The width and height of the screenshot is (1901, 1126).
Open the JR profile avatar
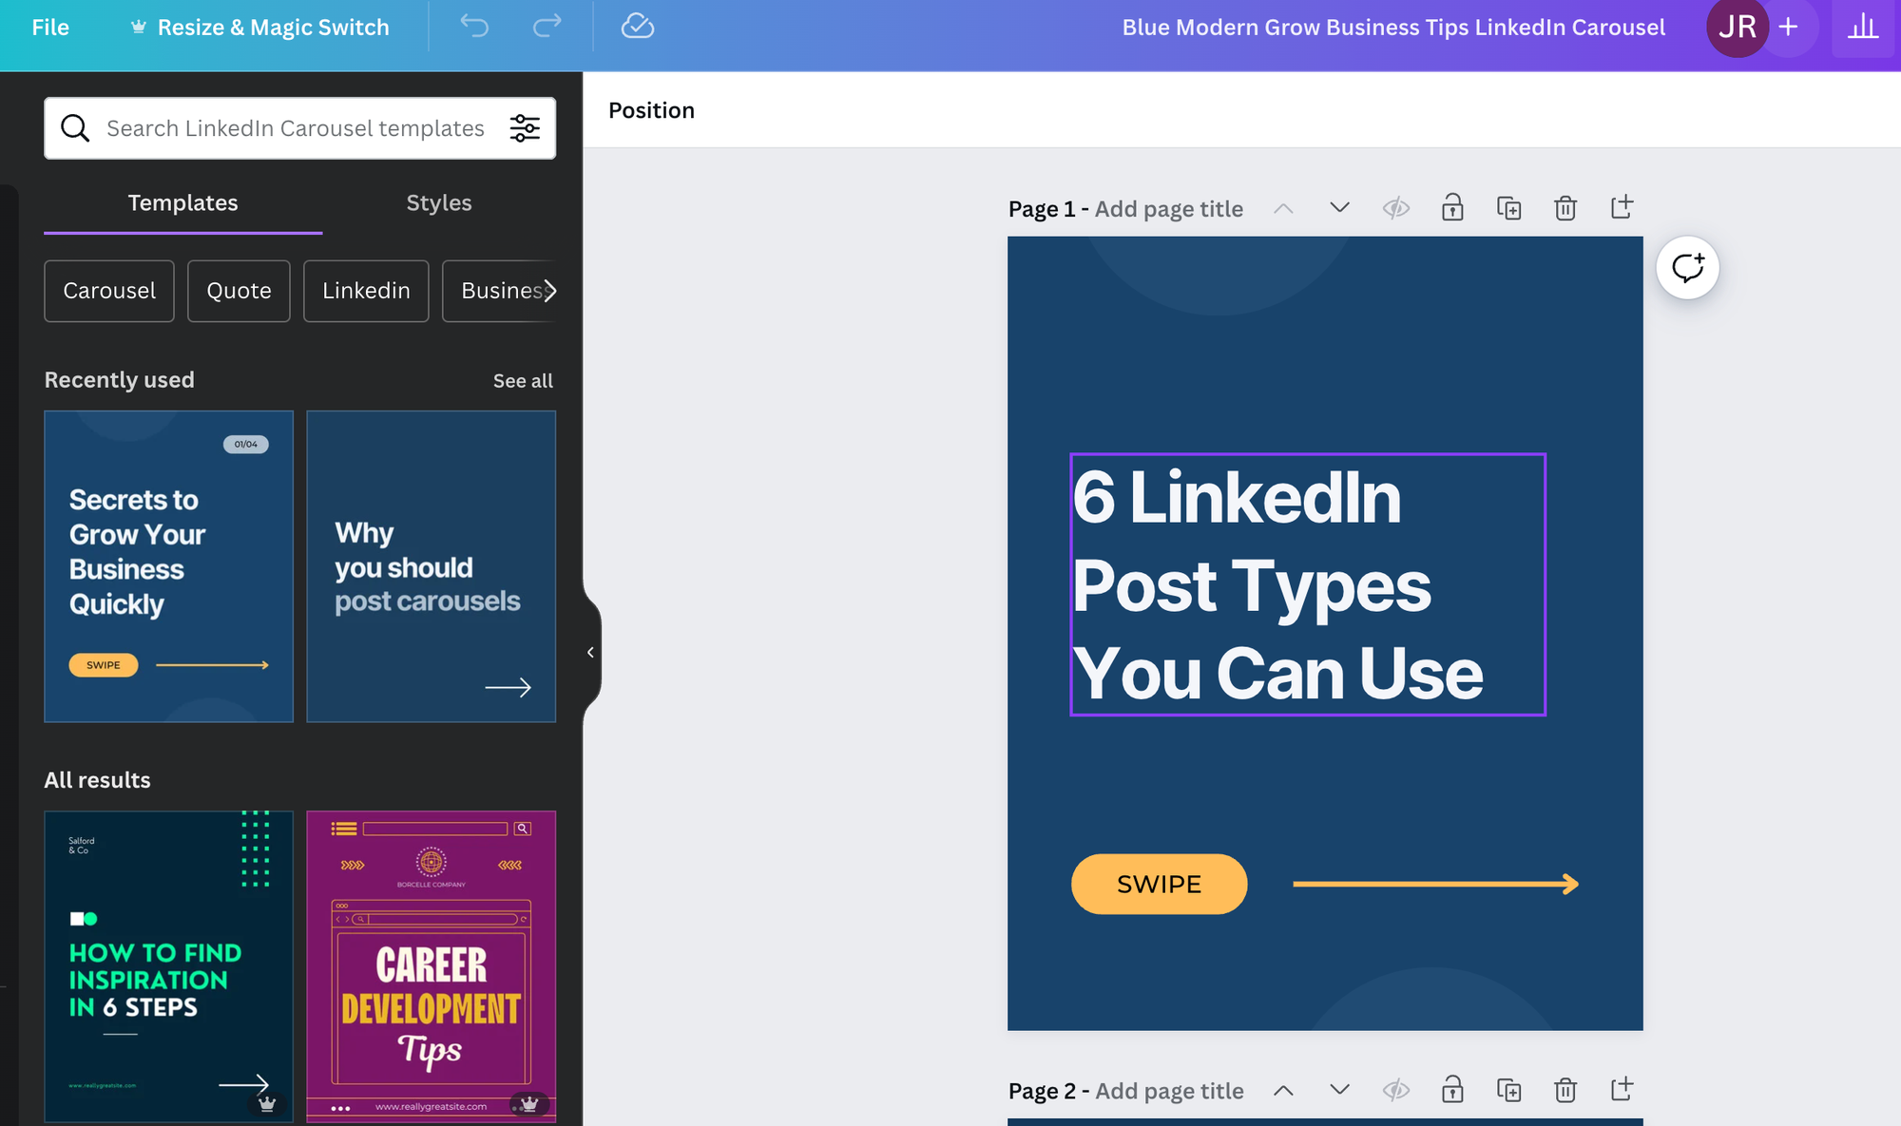tap(1737, 28)
